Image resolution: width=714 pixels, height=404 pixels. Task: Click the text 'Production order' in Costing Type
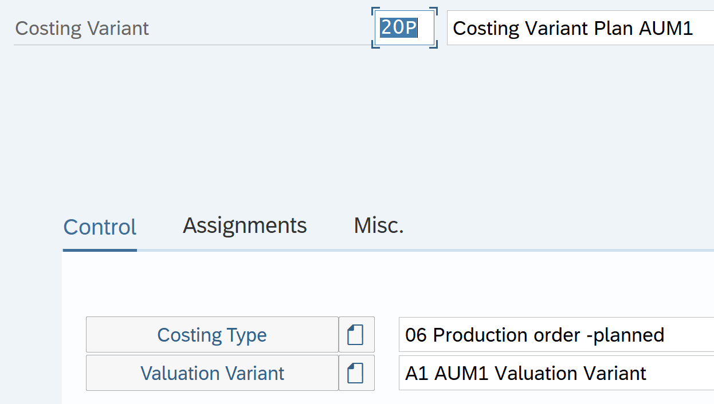pyautogui.click(x=507, y=335)
